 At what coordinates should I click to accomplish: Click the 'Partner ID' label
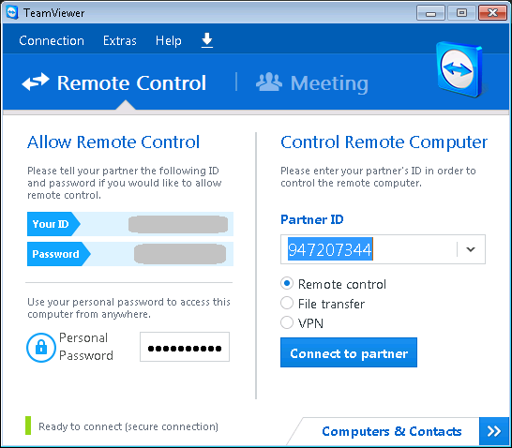click(x=312, y=219)
